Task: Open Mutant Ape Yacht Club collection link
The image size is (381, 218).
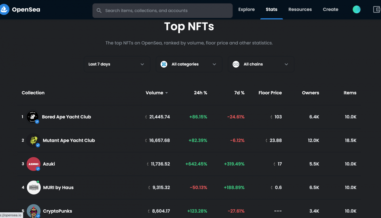Action: point(69,140)
